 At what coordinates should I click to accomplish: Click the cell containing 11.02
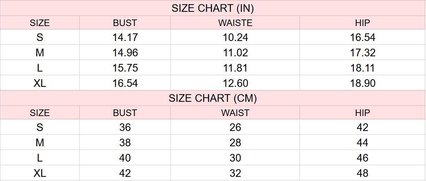pos(235,52)
